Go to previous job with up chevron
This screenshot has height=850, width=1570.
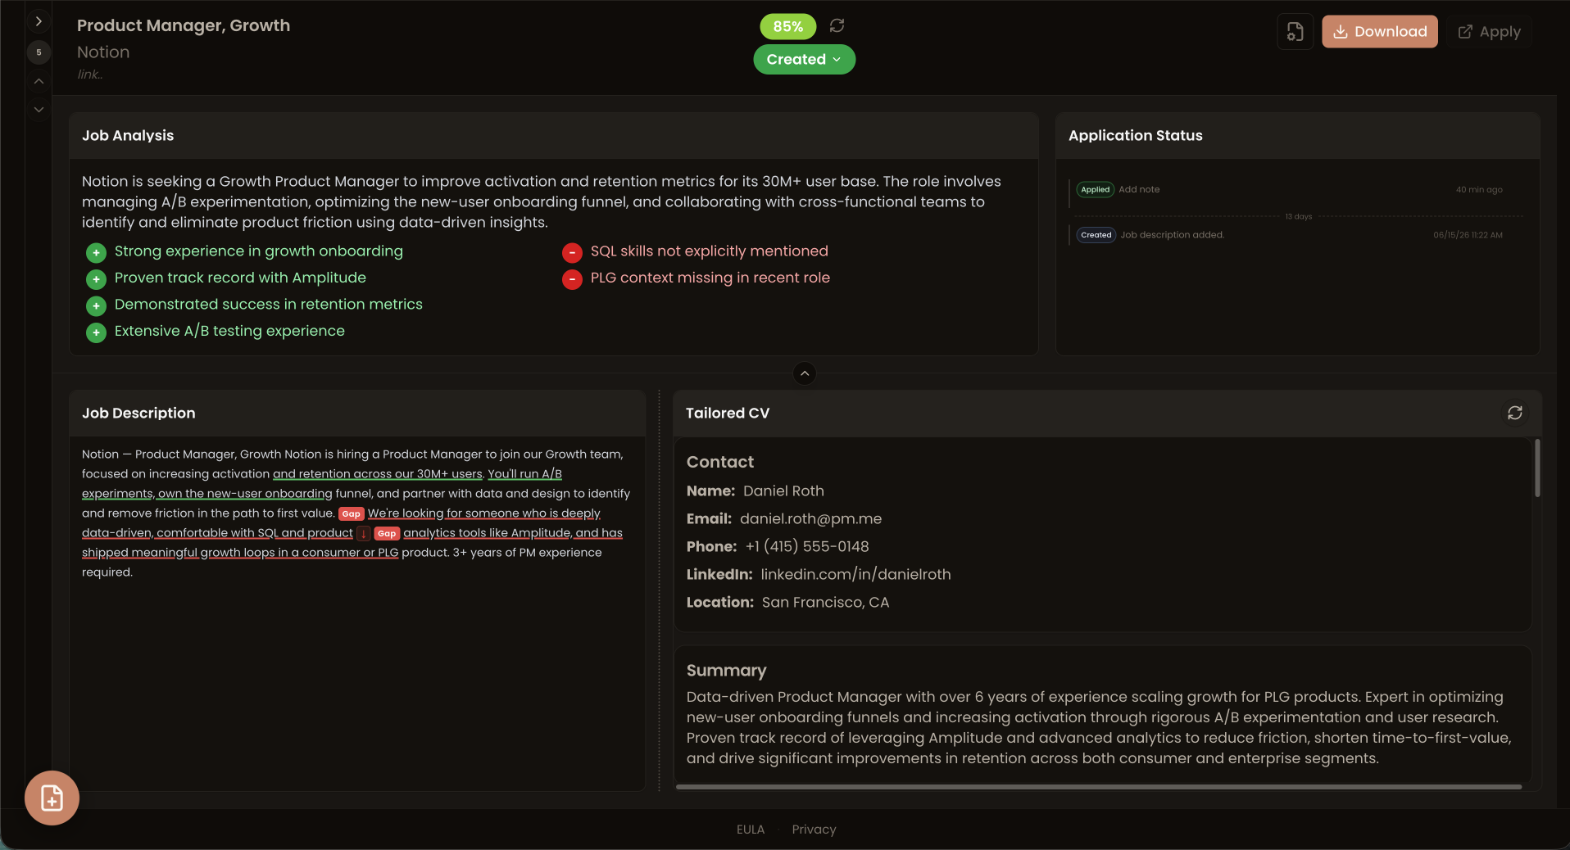tap(39, 81)
